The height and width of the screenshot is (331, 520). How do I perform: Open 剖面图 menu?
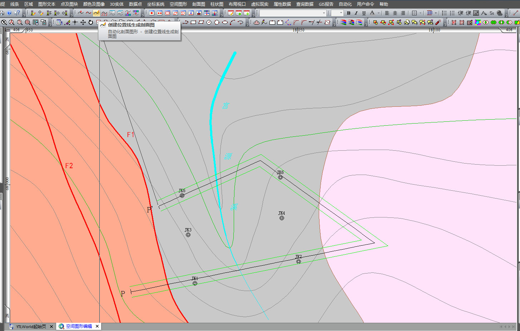(199, 4)
